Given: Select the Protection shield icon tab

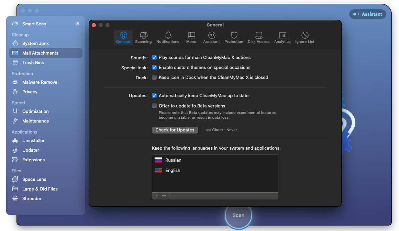Looking at the screenshot, I should coord(234,35).
